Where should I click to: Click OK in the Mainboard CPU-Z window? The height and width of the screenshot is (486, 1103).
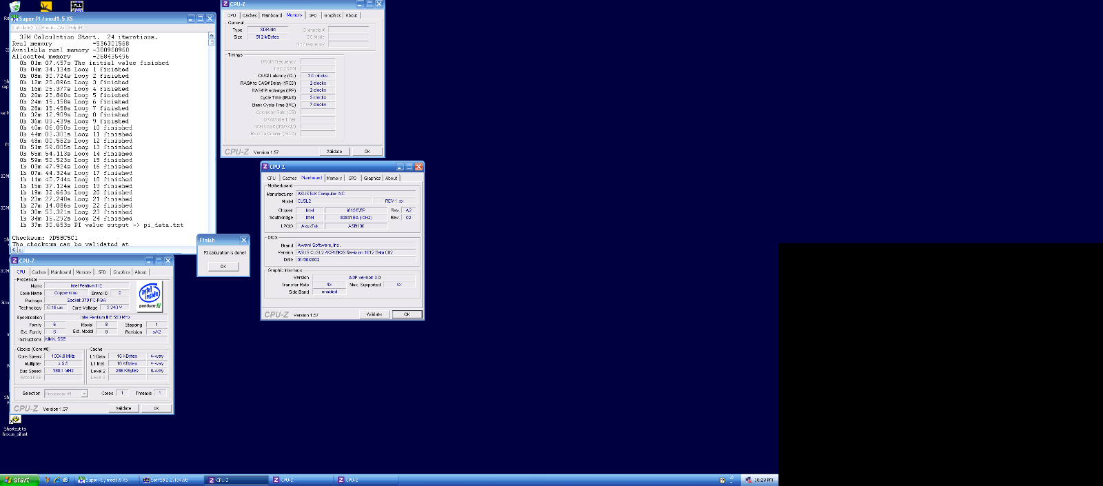[x=407, y=314]
